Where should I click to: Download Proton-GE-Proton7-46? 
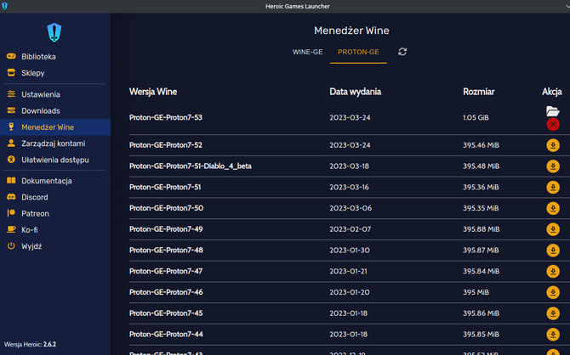point(553,292)
